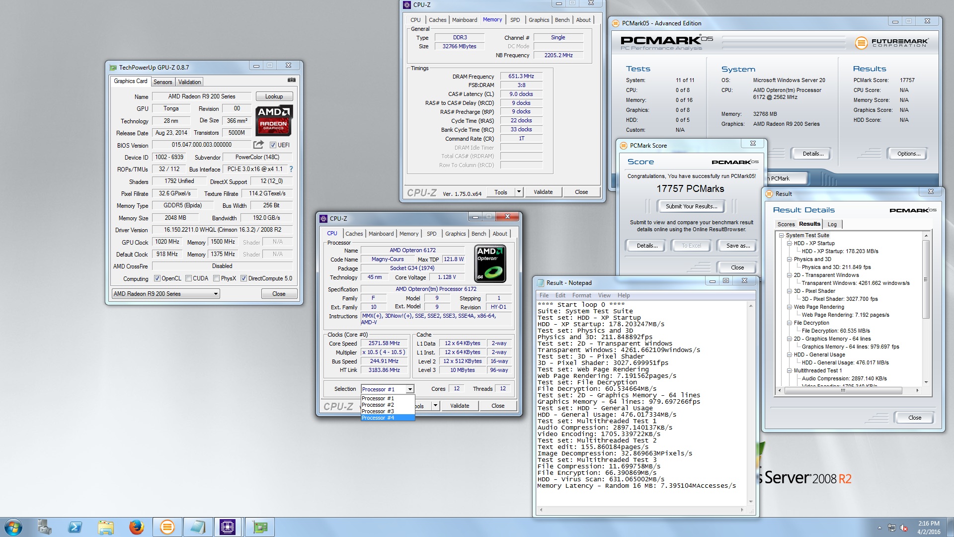The image size is (954, 537).
Task: Collapse File Decryption tree node
Action: click(789, 323)
